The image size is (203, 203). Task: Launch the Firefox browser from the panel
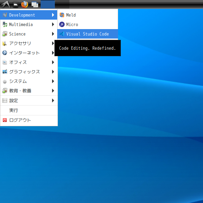click(25, 4)
